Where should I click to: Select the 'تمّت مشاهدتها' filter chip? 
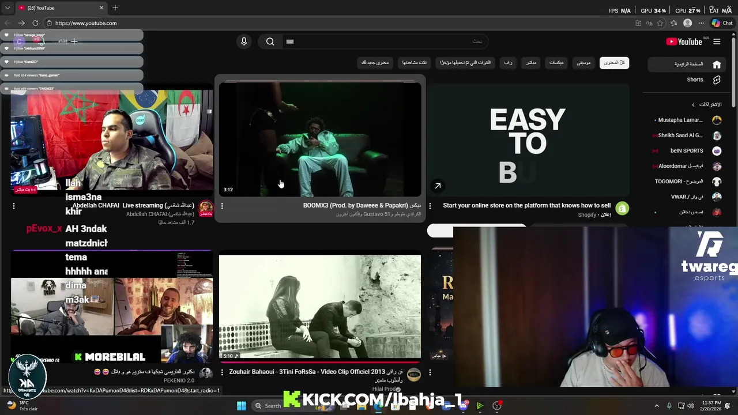click(415, 63)
